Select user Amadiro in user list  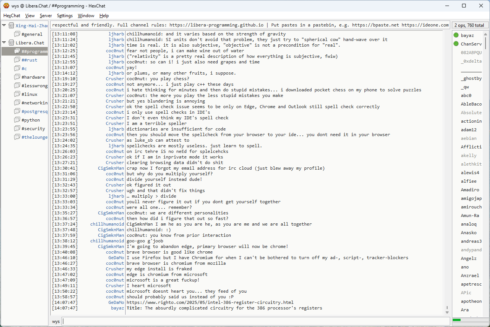click(x=470, y=190)
